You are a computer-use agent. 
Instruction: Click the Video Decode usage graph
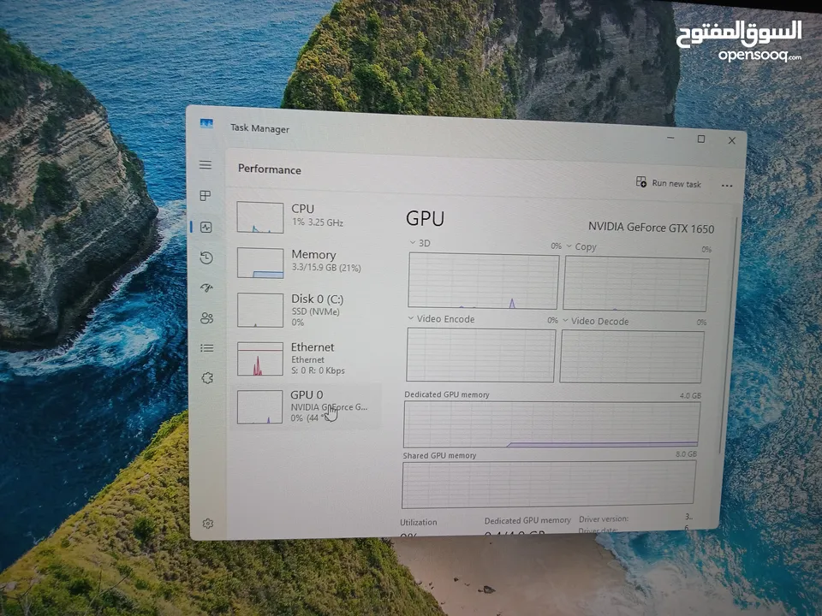631,358
